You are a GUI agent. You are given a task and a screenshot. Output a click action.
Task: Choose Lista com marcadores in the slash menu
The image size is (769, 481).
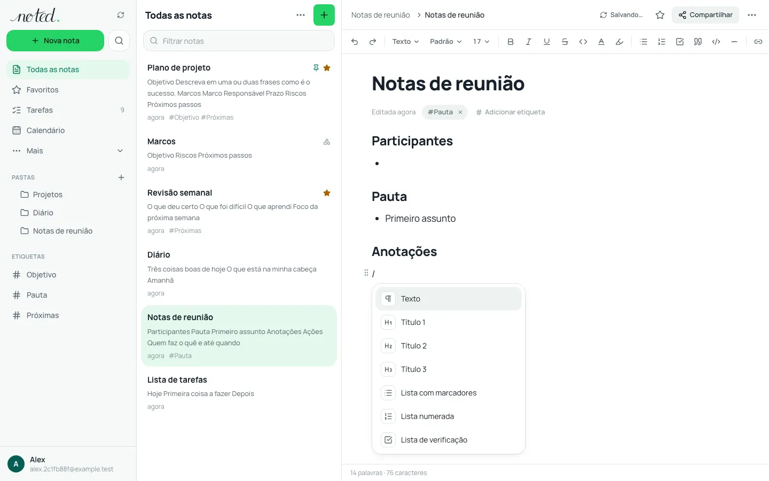pos(449,393)
